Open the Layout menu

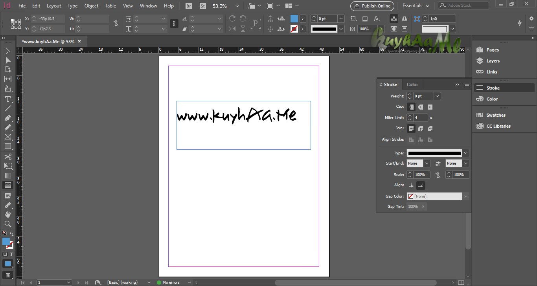(x=54, y=6)
